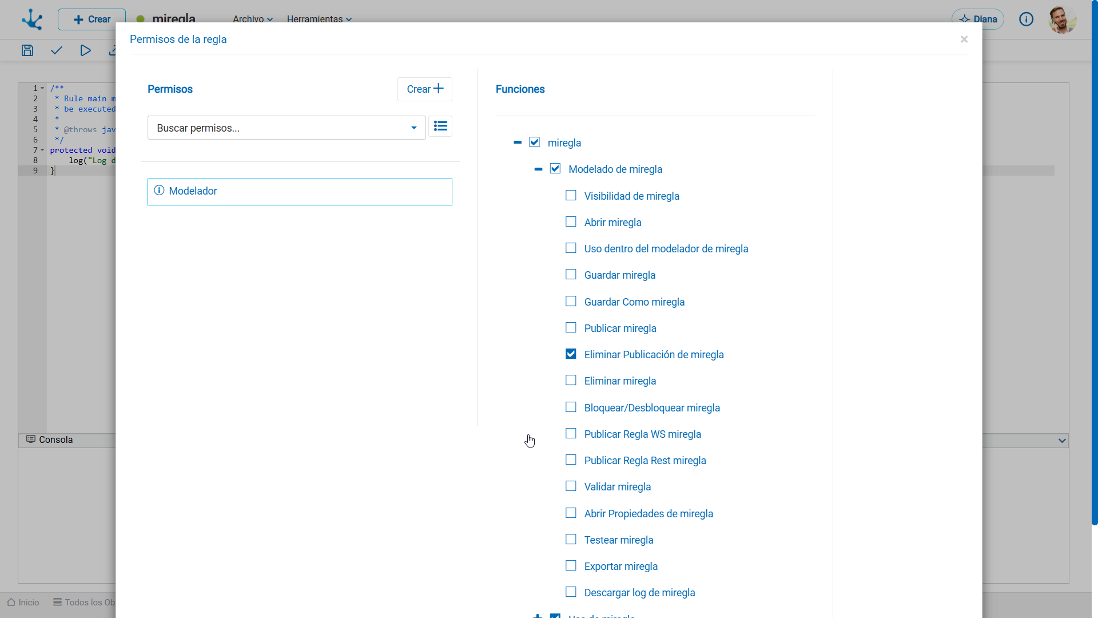The image size is (1098, 618).
Task: Open the Herramientas menu
Action: click(x=319, y=19)
